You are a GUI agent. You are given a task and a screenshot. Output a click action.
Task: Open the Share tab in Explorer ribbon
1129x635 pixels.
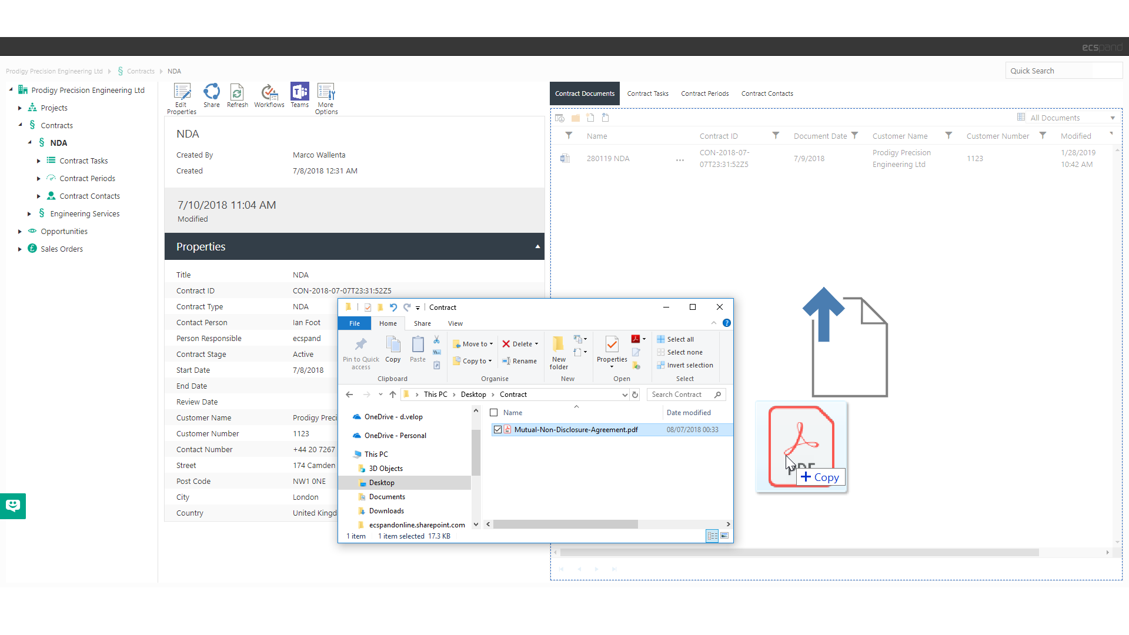(422, 323)
